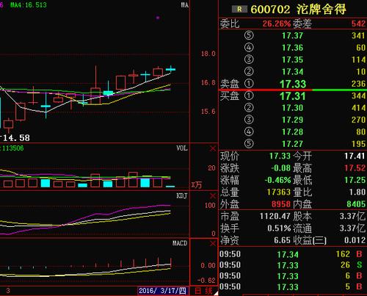
Task: Click the 委差 value 542
Action: point(358,24)
